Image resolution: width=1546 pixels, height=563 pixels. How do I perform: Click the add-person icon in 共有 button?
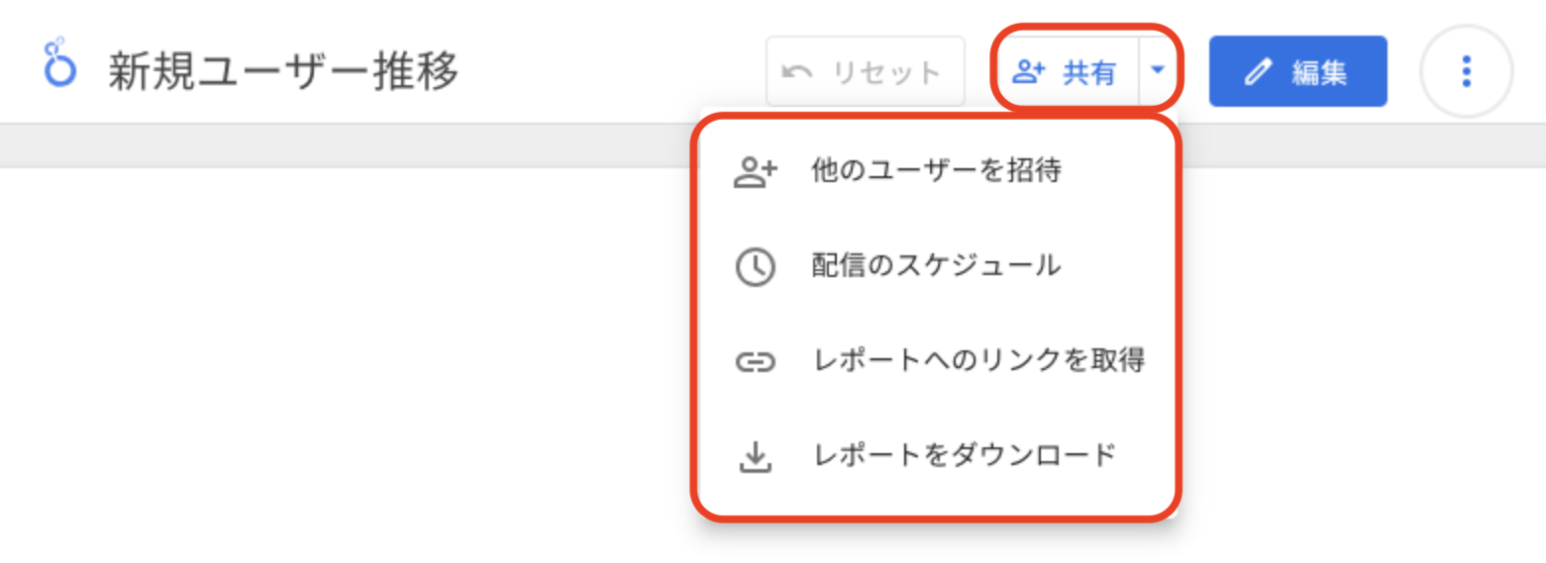tap(1030, 71)
